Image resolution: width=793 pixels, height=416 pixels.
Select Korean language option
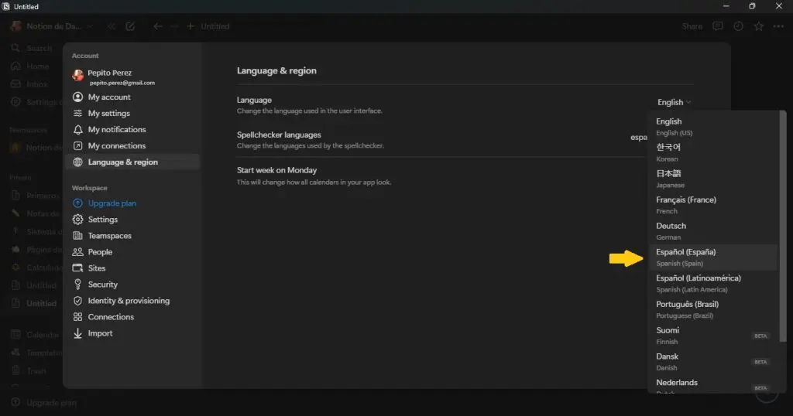click(x=713, y=152)
